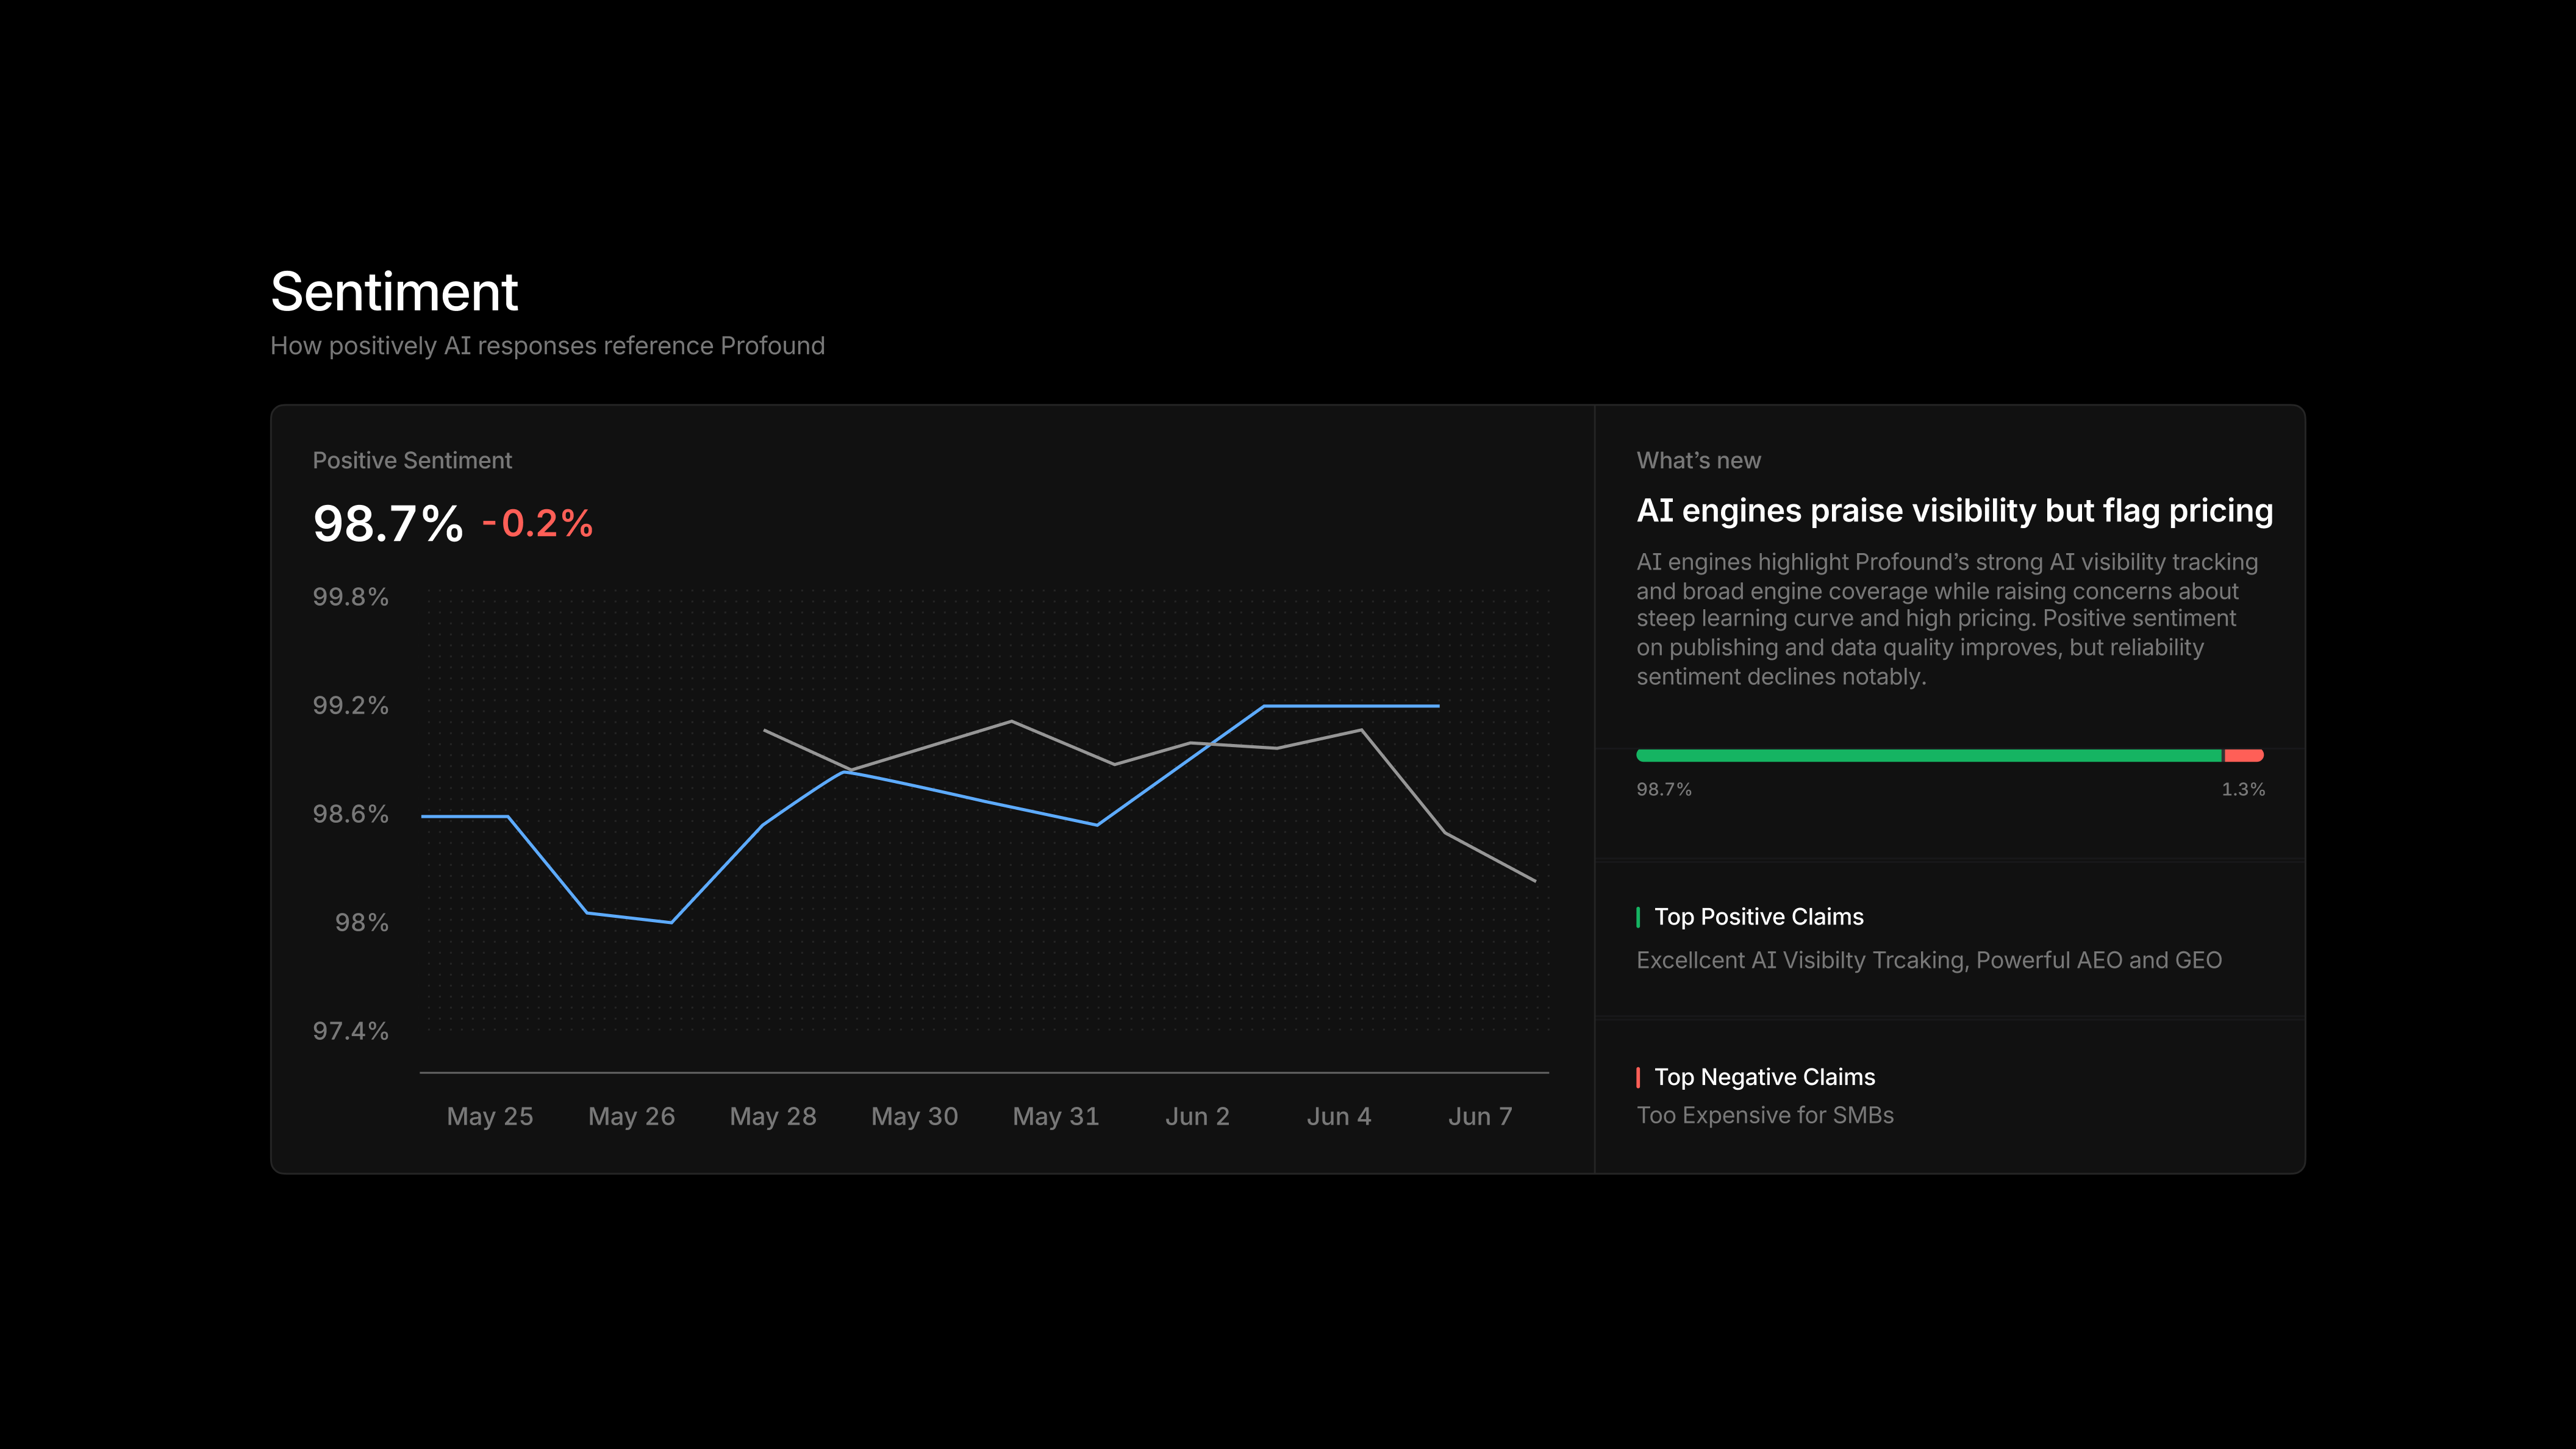Open the "Top Negative Claims" section heading

(1764, 1077)
